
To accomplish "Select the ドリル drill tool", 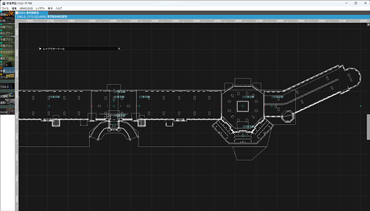I will pyautogui.click(x=7, y=64).
